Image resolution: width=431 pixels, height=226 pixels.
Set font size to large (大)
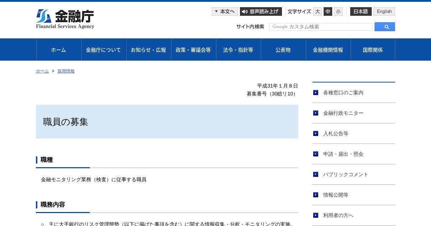318,11
